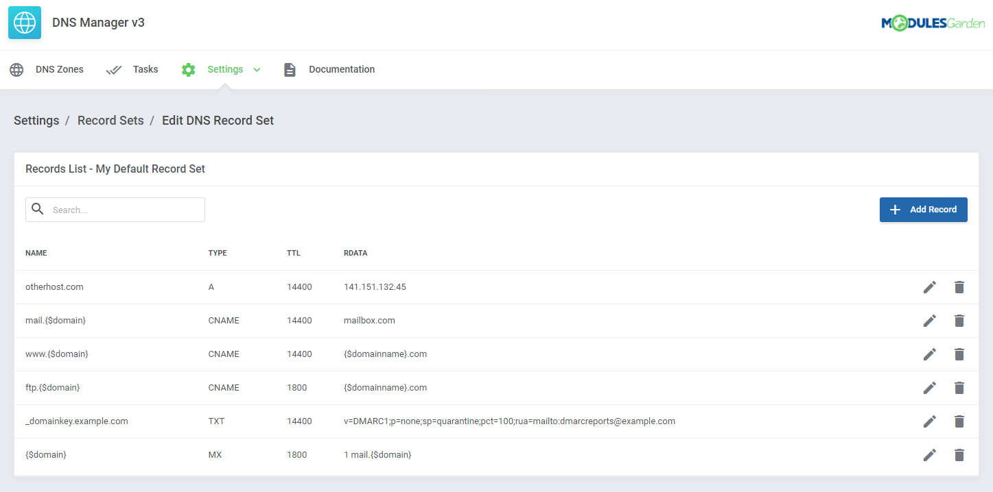Viewport: 993px width, 492px height.
Task: Click the Tasks double-checkmark icon
Action: click(x=114, y=70)
